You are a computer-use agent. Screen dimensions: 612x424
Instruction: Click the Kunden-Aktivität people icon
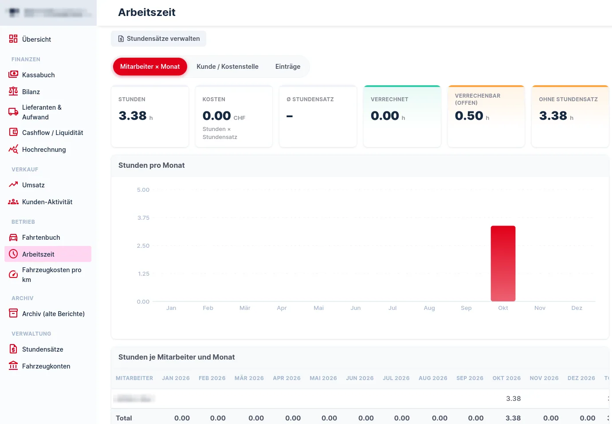coord(13,202)
